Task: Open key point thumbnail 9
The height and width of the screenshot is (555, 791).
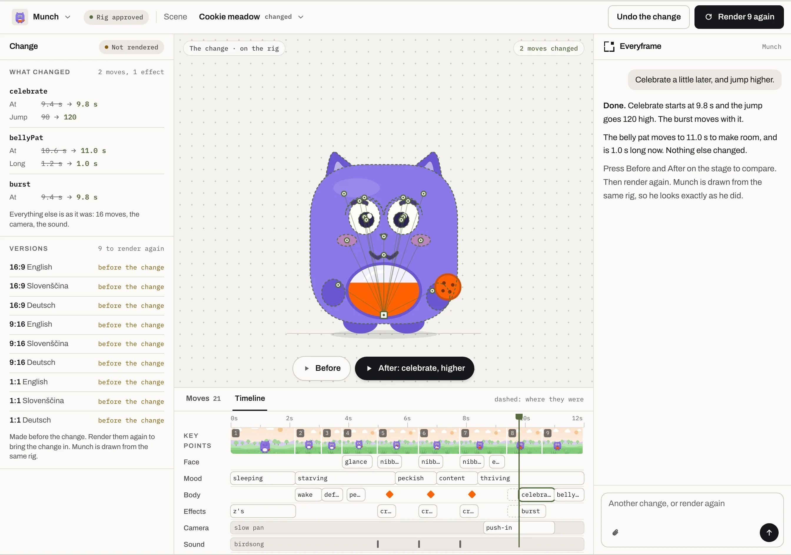Action: [563, 441]
